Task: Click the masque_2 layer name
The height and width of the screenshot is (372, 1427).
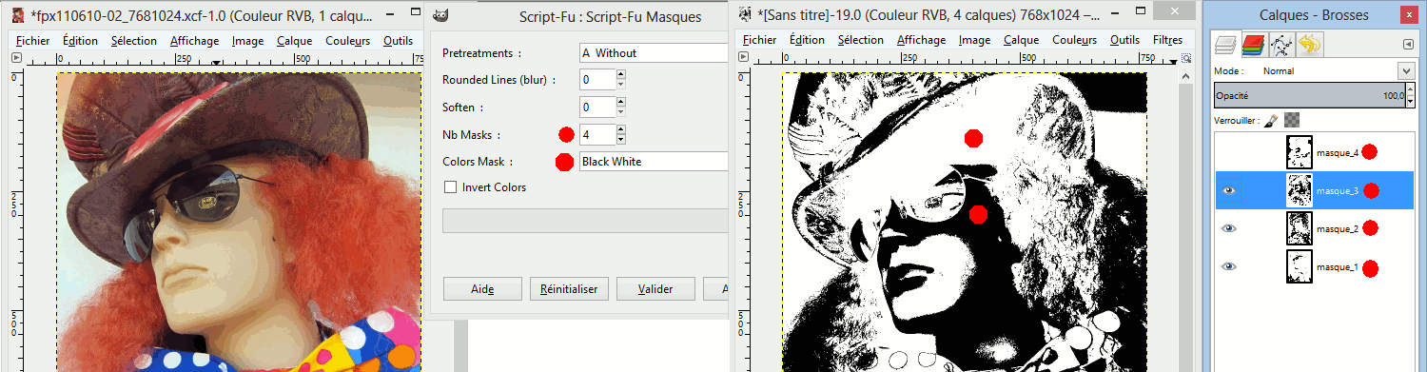Action: pos(1337,228)
